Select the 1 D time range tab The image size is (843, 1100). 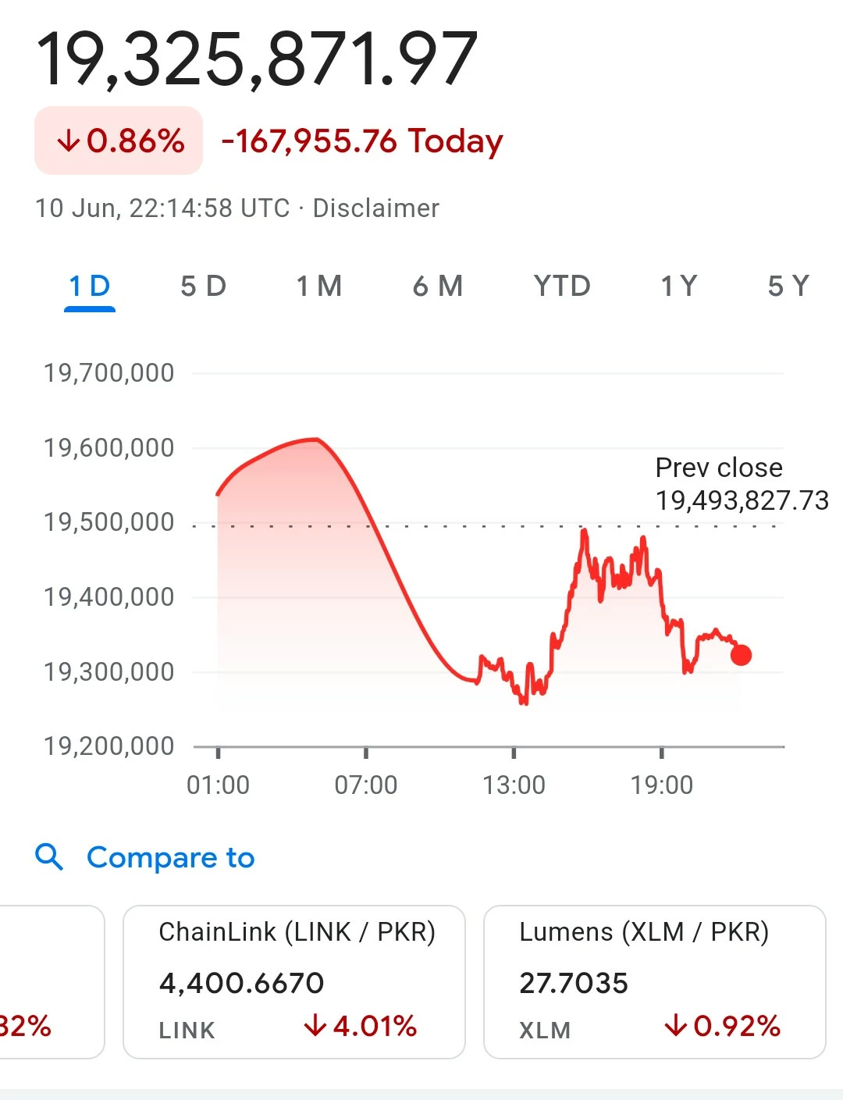click(90, 287)
